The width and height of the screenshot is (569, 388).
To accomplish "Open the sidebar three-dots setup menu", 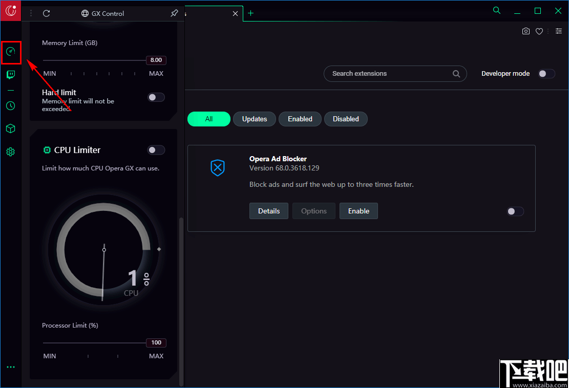I will [x=11, y=367].
